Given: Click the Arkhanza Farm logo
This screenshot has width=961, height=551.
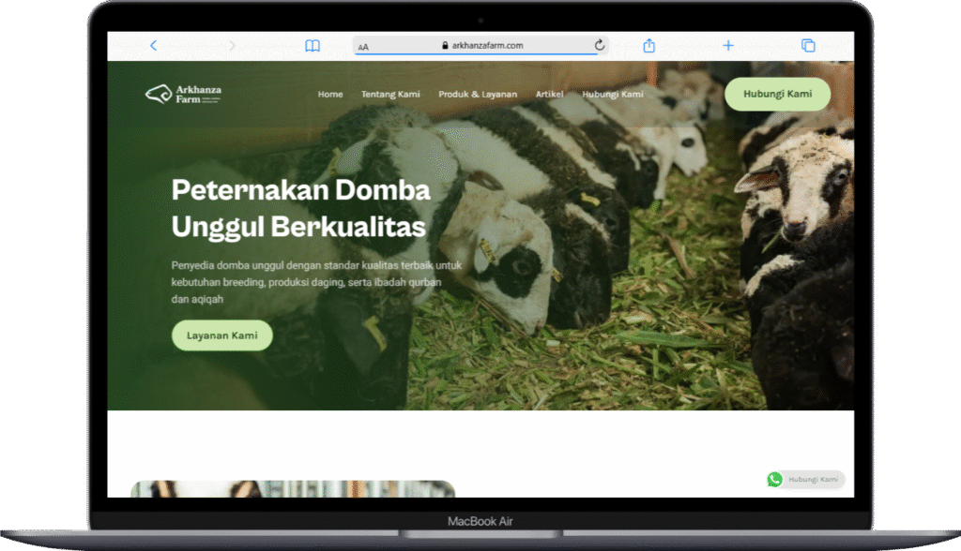Looking at the screenshot, I should click(x=184, y=94).
